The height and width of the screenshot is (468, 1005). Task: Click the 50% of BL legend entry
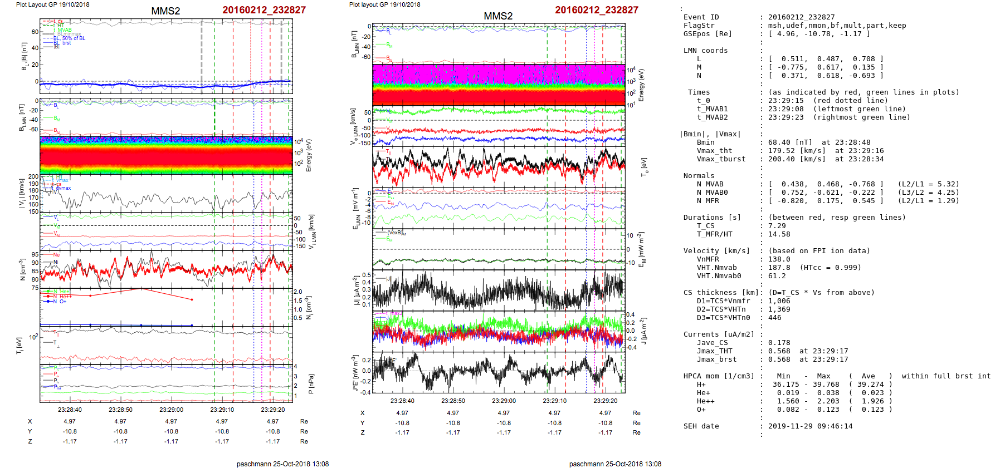(x=74, y=38)
